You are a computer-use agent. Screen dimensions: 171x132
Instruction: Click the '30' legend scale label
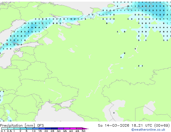[59, 131]
